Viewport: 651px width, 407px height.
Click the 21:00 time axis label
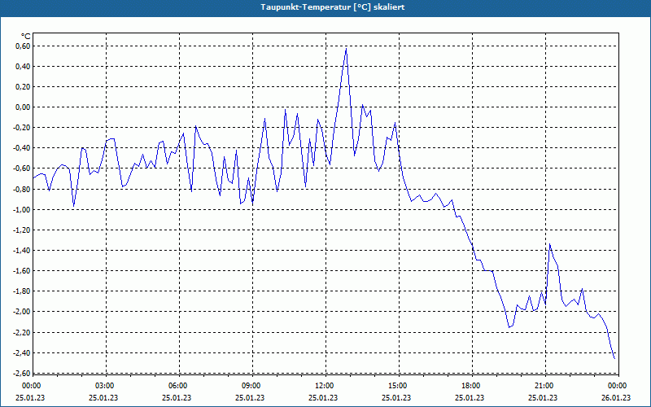(x=545, y=386)
